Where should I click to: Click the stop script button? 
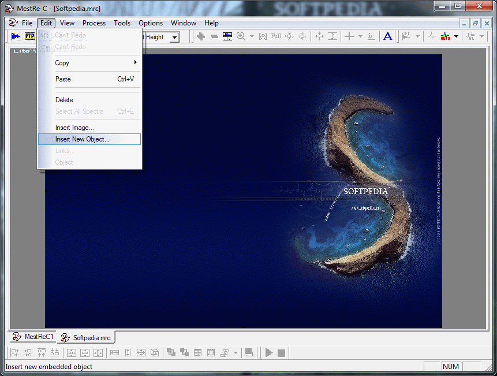click(x=281, y=353)
